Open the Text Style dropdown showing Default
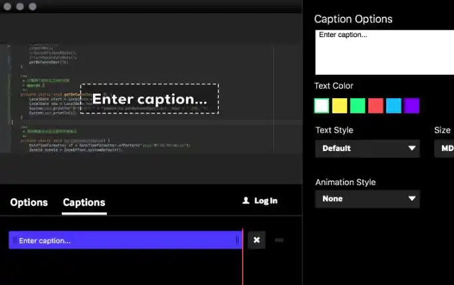454x285 pixels. click(367, 148)
